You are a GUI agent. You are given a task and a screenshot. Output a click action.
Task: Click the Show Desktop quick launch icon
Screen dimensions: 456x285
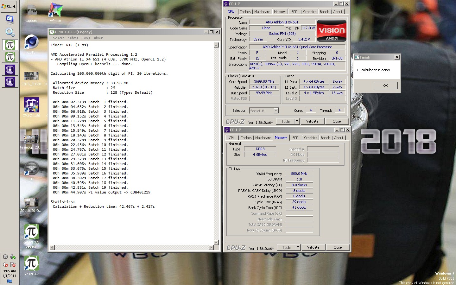click(x=10, y=19)
